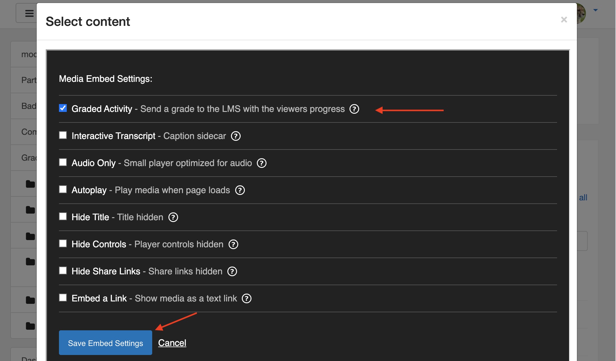
Task: Enable the Hide Share Links option
Action: [63, 271]
